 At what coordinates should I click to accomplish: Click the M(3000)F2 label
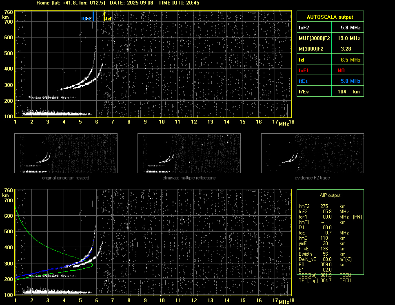coord(311,49)
